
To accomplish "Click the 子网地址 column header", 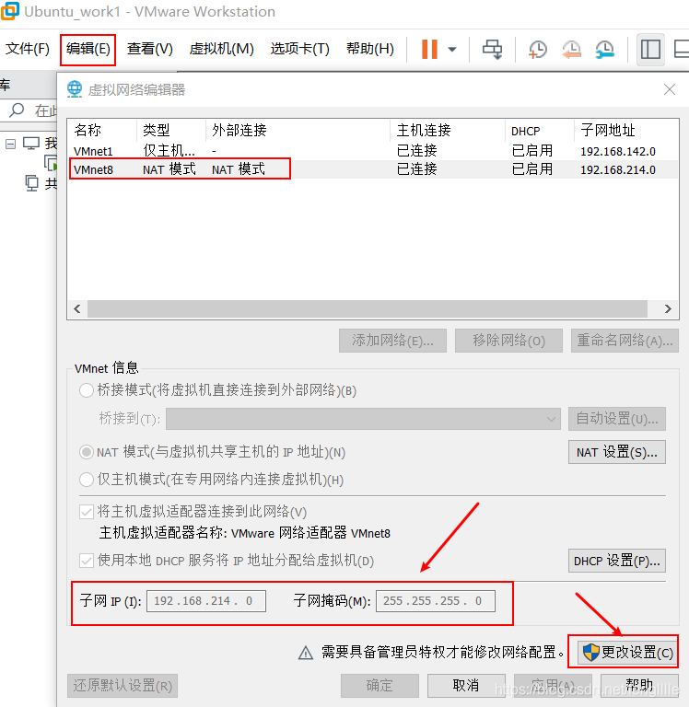I will [x=626, y=131].
